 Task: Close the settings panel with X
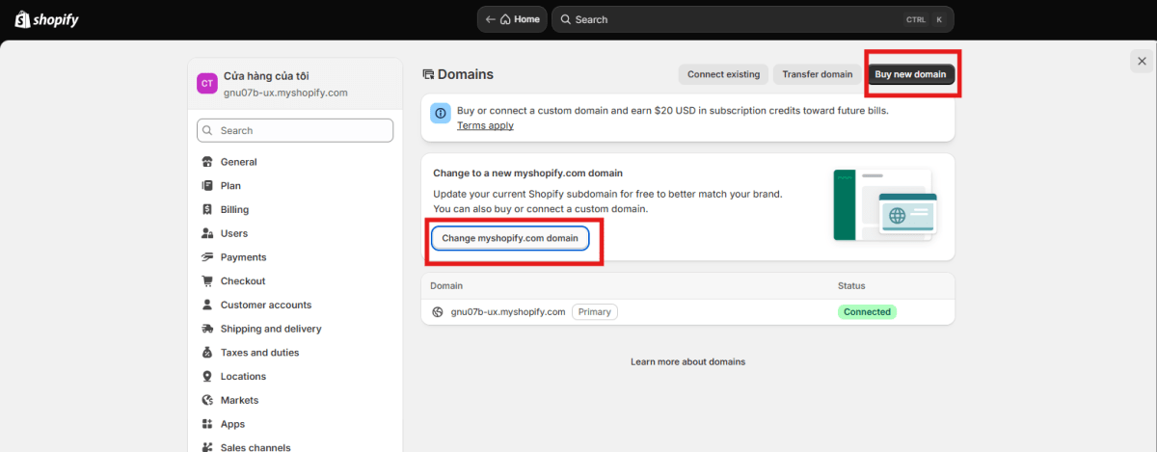(x=1142, y=61)
